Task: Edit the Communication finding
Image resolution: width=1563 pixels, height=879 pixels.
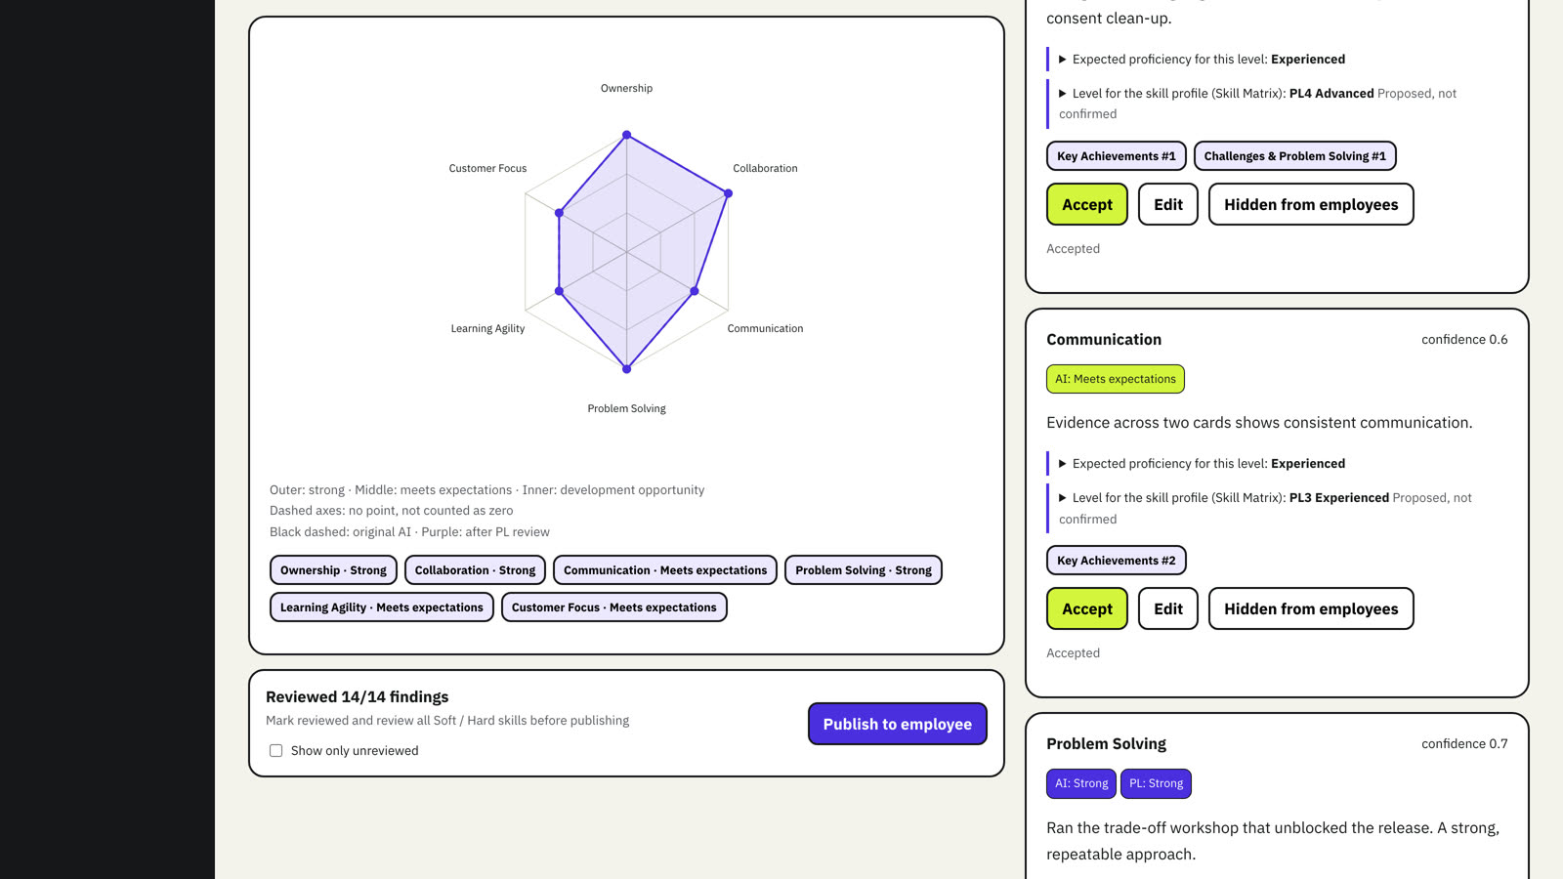Action: [x=1168, y=608]
